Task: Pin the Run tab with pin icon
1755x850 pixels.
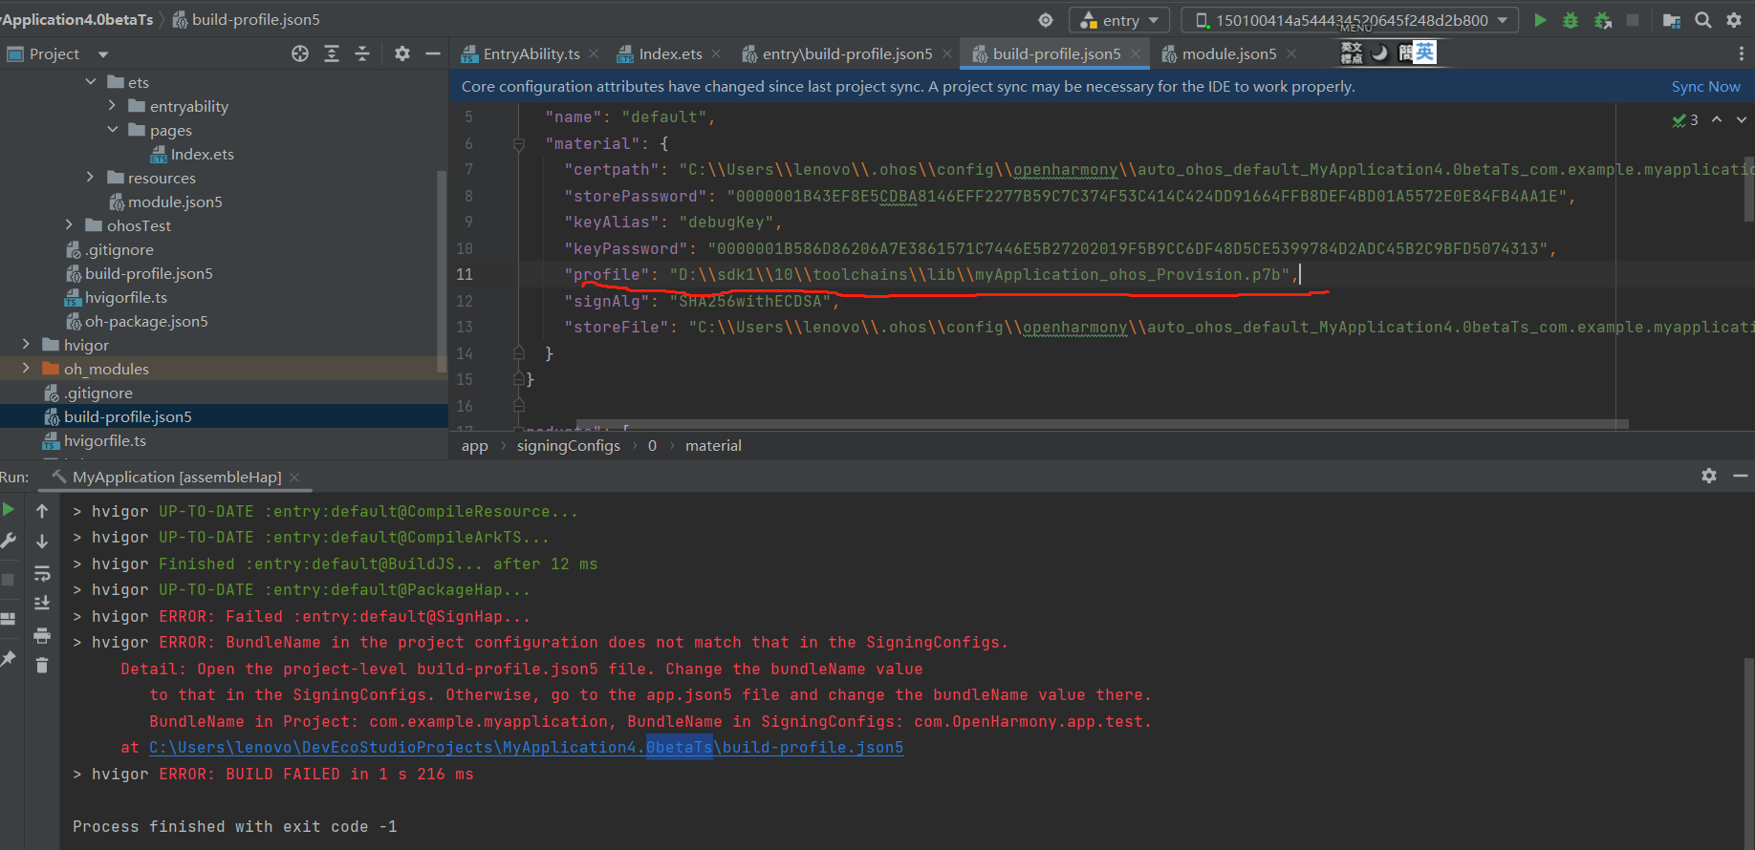Action: pyautogui.click(x=9, y=659)
